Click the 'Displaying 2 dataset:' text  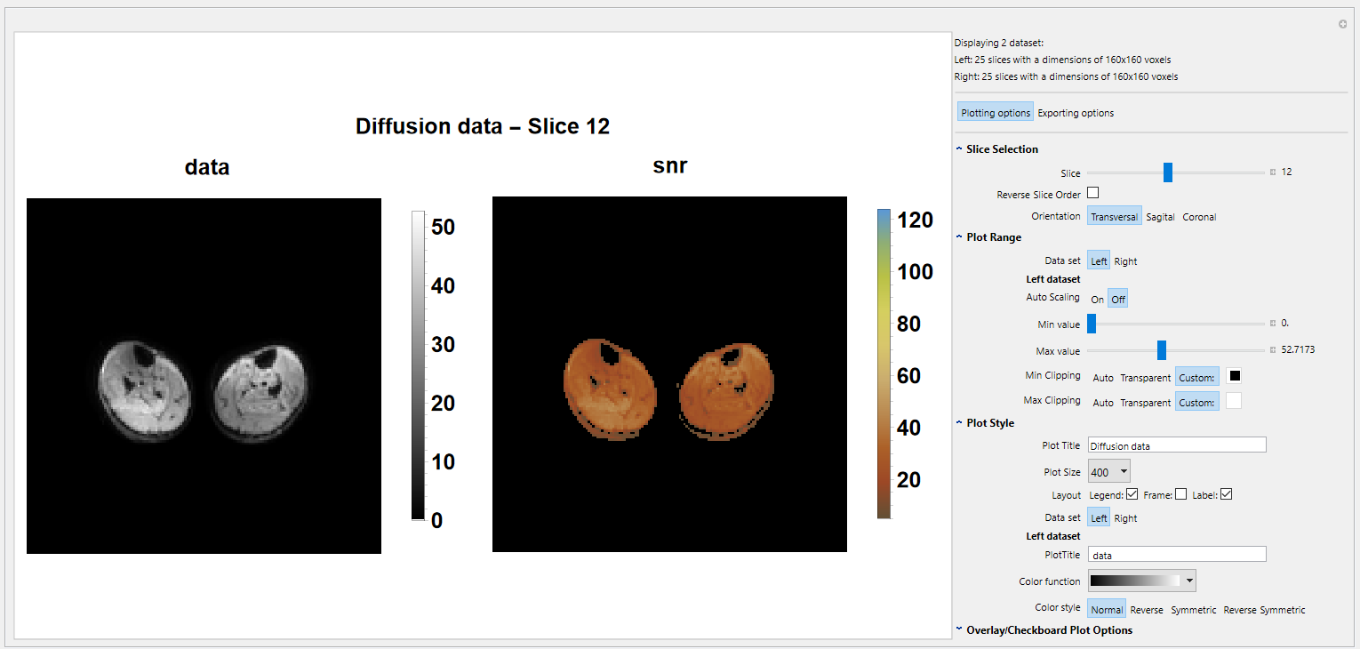click(x=998, y=42)
